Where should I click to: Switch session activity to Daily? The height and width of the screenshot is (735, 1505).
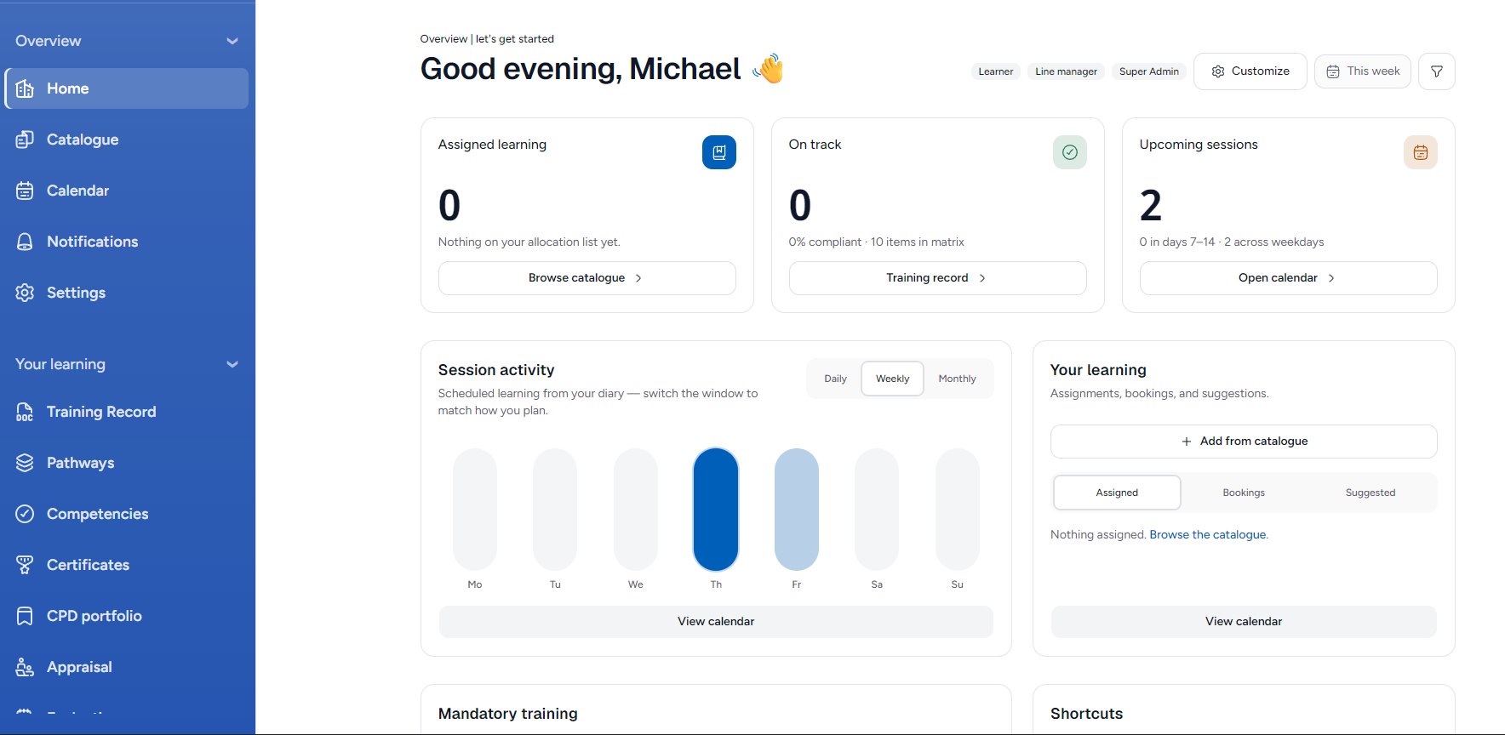835,379
